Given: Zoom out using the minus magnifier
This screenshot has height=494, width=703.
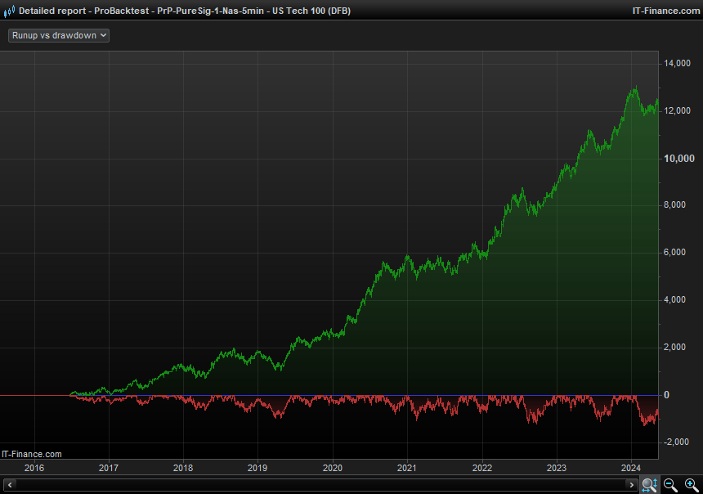Looking at the screenshot, I should pos(669,485).
